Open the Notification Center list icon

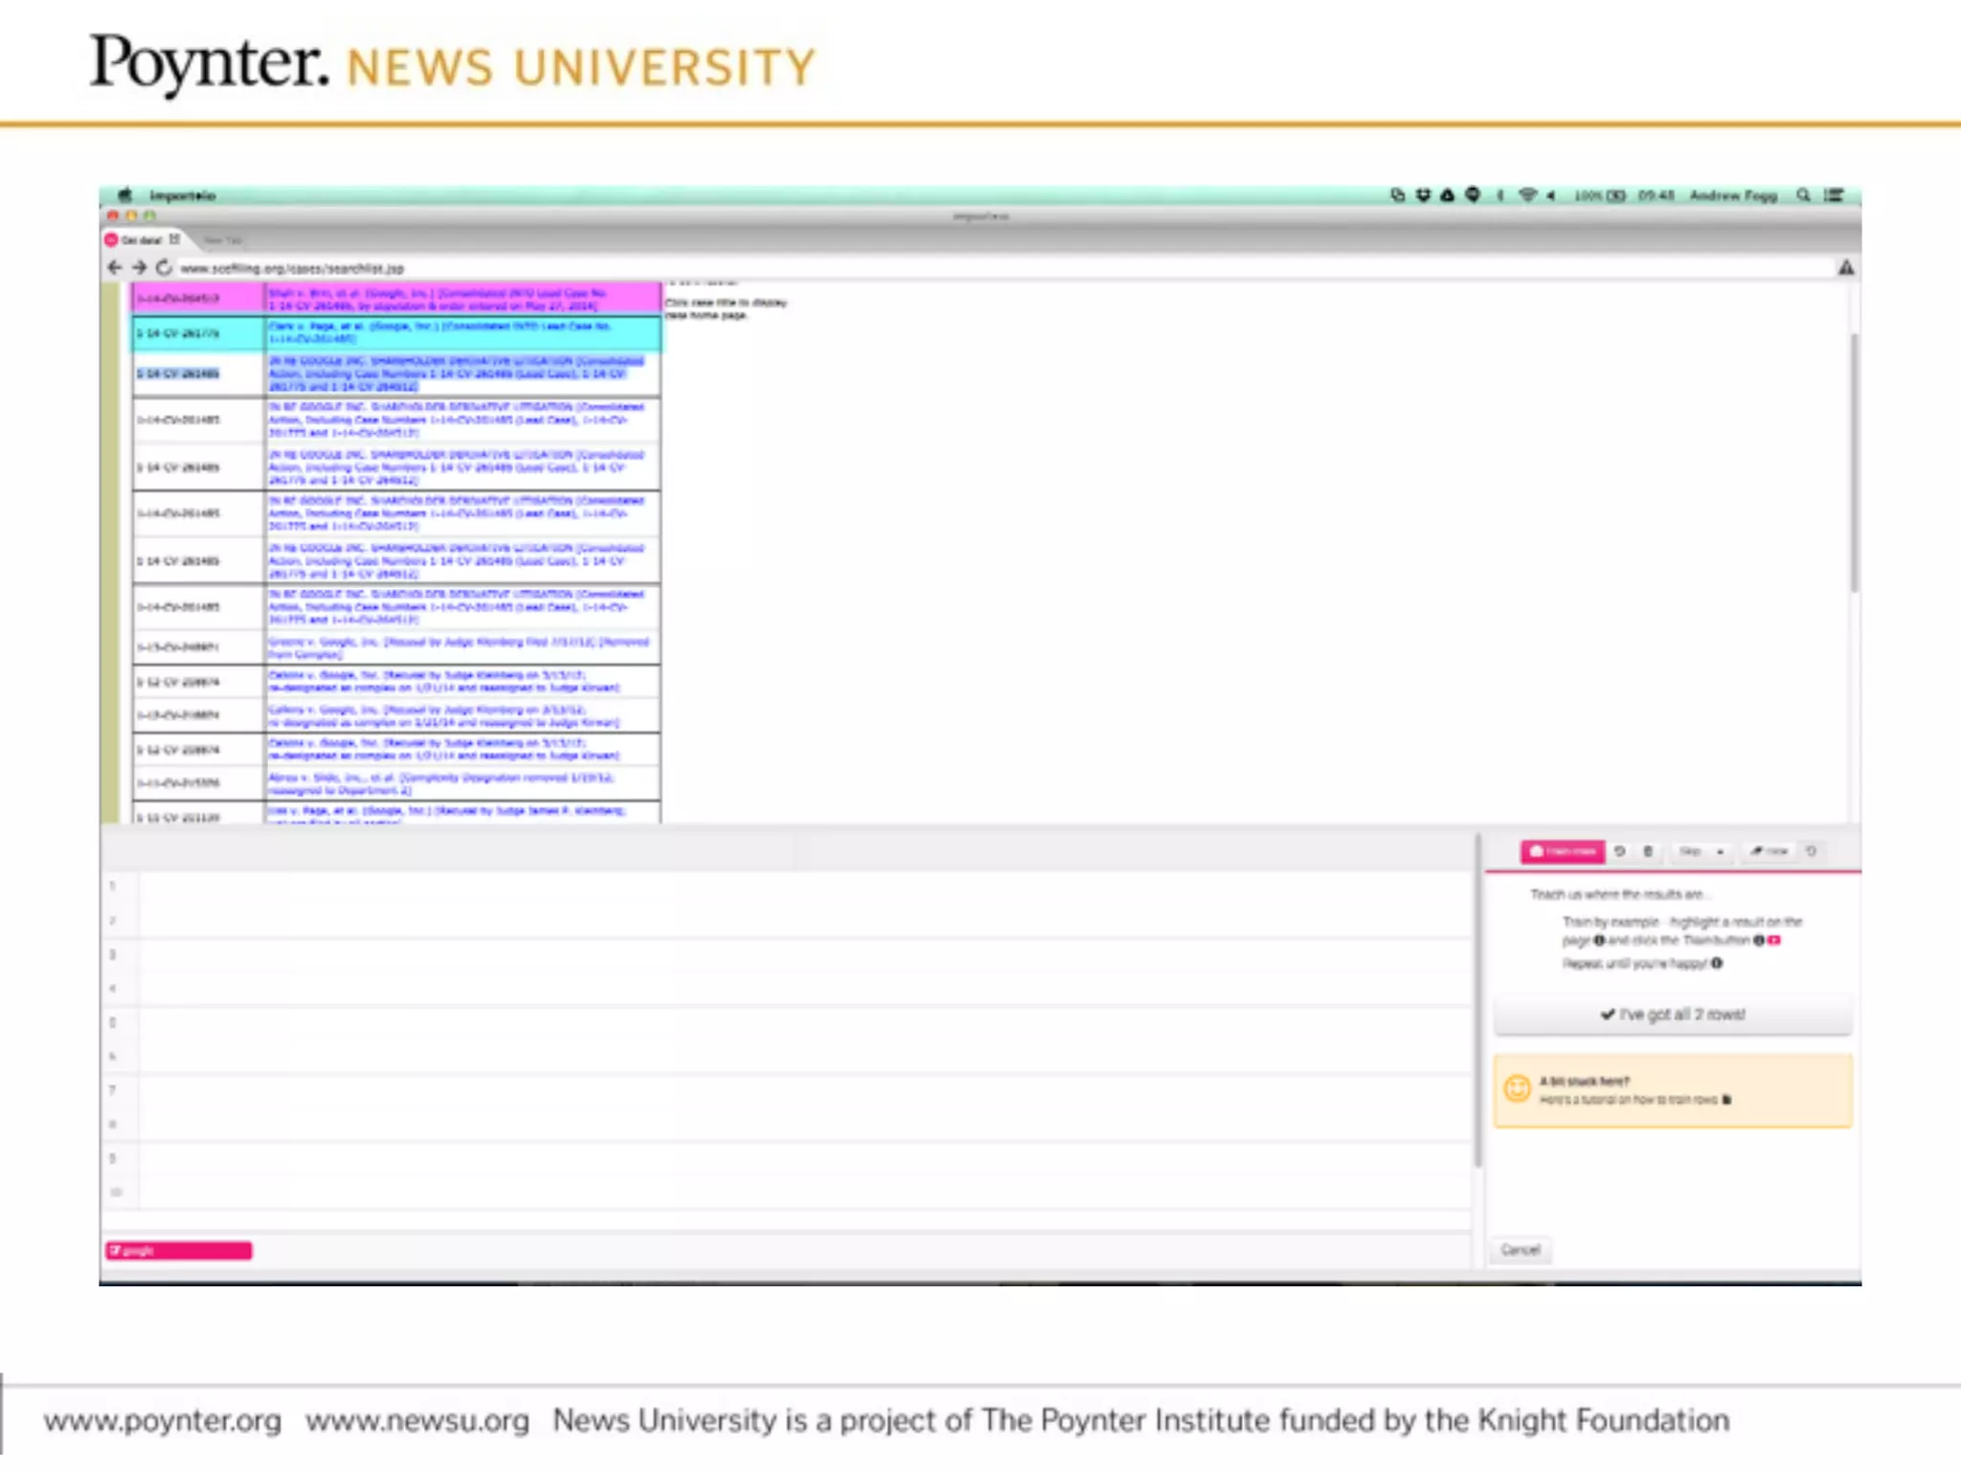tap(1834, 195)
